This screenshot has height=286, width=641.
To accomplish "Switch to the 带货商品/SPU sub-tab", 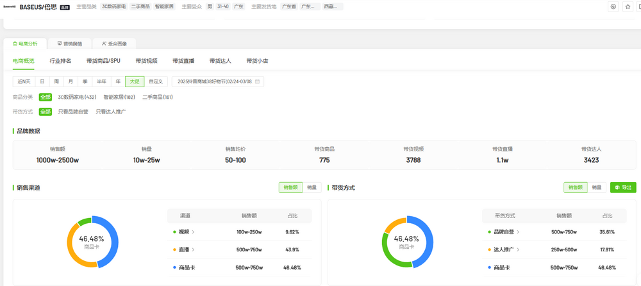I will [103, 61].
